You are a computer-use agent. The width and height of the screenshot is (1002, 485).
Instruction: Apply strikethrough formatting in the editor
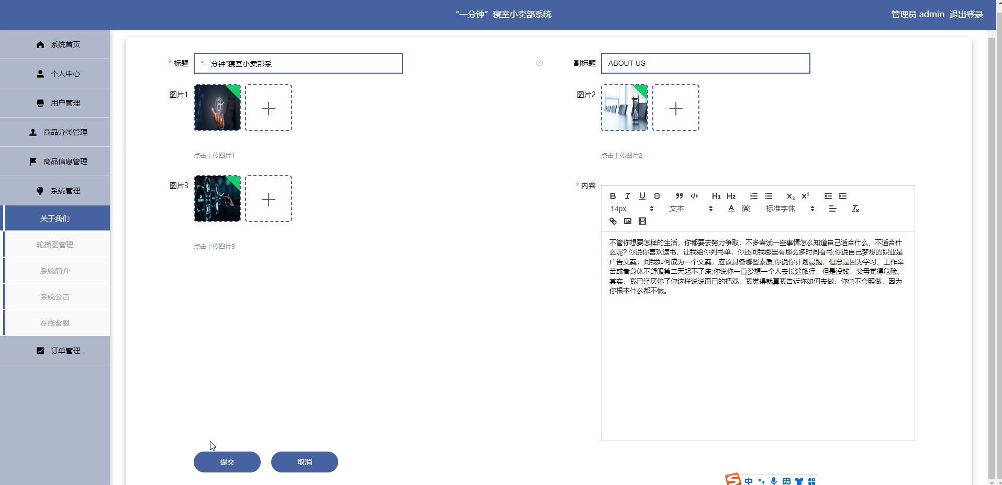pos(657,196)
